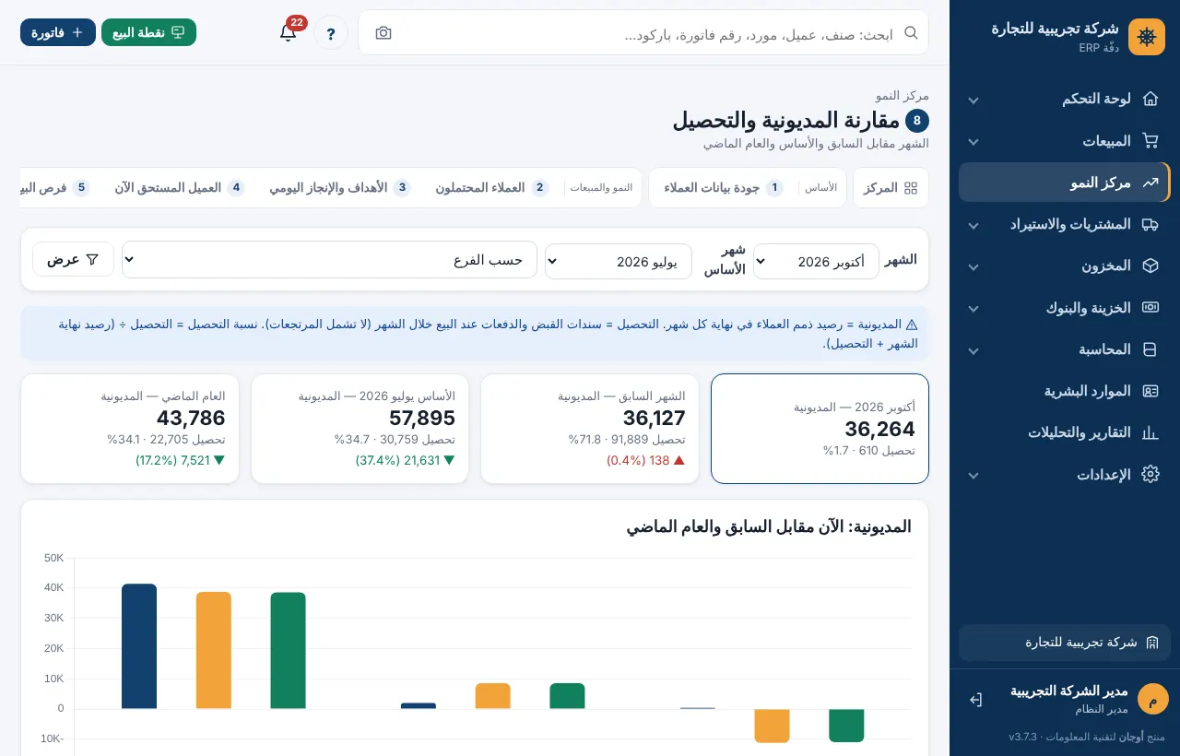Open the العميل المستحق الآن tab
This screenshot has width=1180, height=756.
(179, 188)
